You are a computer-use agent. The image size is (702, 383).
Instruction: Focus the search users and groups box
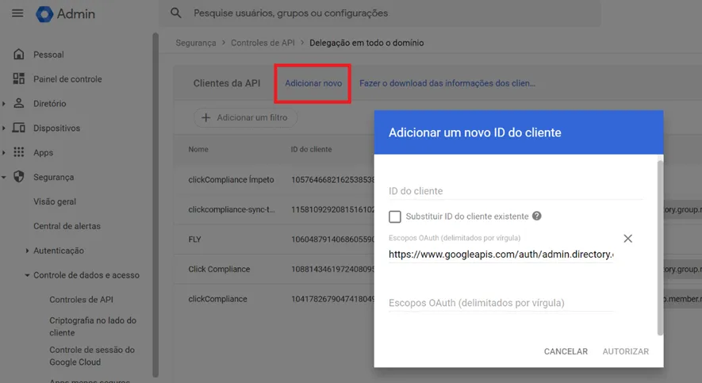[x=381, y=13]
